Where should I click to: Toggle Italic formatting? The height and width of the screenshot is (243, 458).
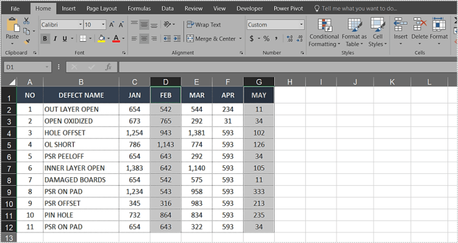[54, 39]
